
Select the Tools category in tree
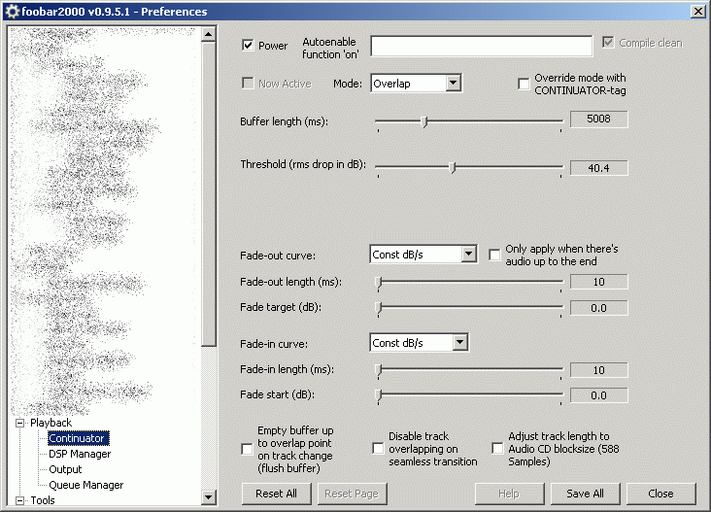[x=43, y=500]
